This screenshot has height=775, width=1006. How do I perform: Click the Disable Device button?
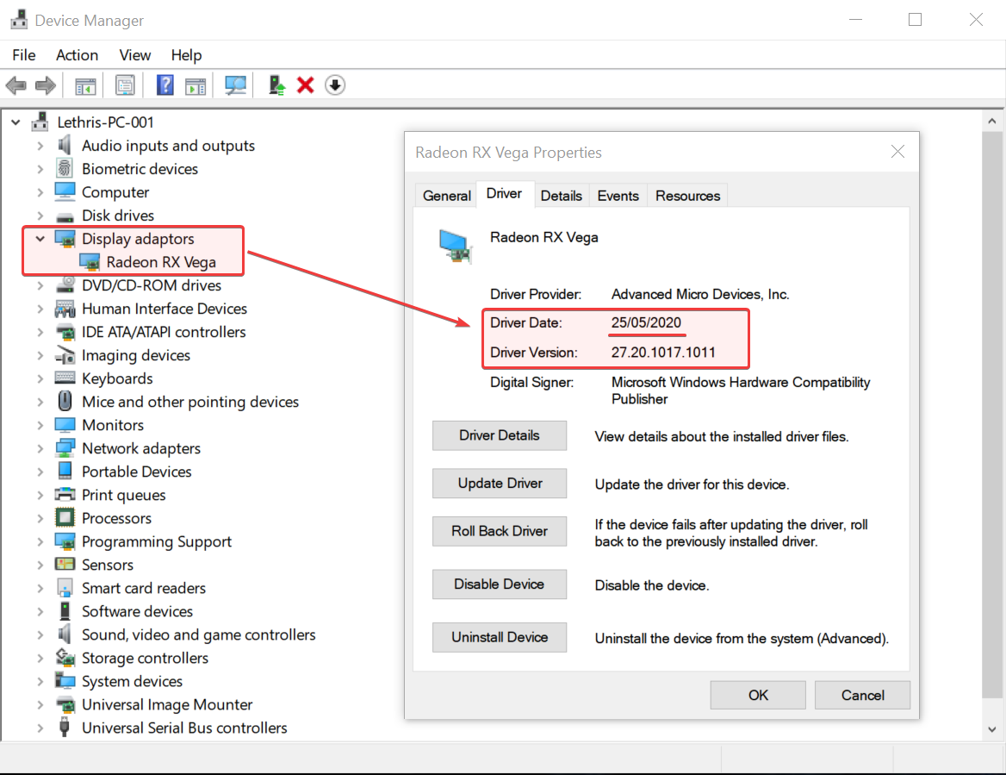pyautogui.click(x=500, y=584)
